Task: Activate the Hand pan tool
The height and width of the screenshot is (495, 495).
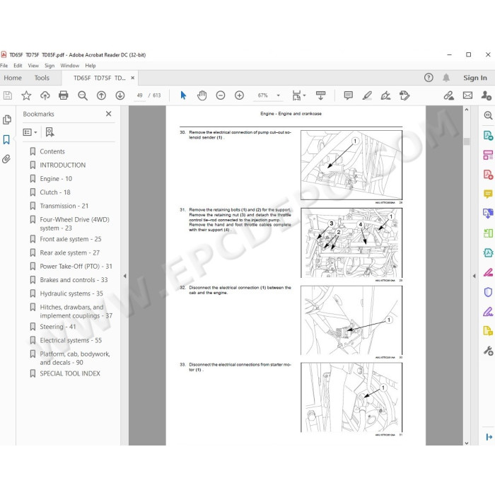Action: (x=202, y=95)
